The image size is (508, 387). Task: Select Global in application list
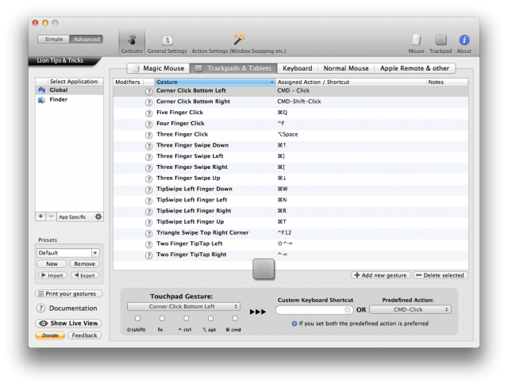coord(69,90)
